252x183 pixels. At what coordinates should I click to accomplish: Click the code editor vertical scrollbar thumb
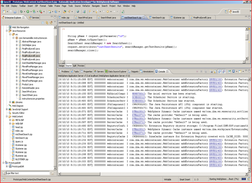(247, 37)
